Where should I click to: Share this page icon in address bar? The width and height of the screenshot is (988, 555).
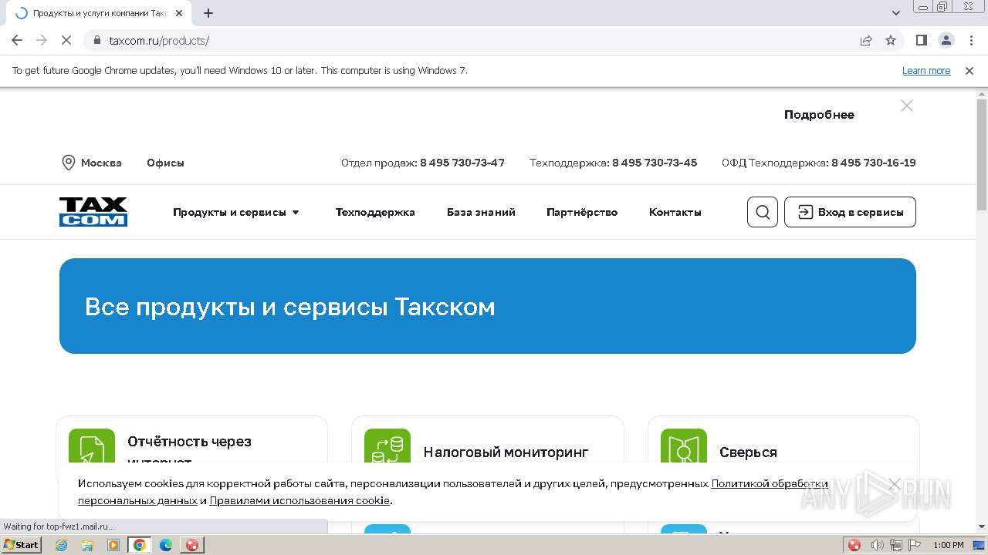[866, 40]
